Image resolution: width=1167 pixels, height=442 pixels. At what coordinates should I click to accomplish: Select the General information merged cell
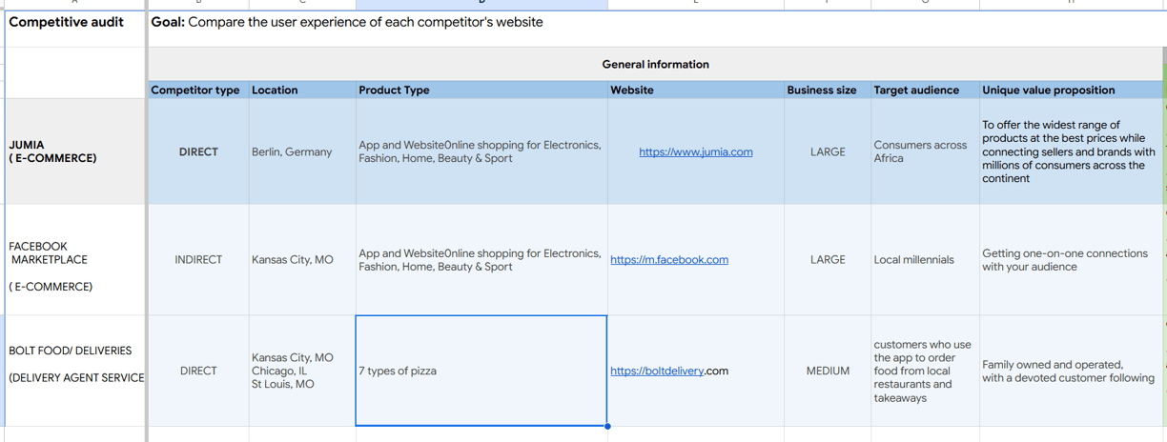[x=656, y=64]
